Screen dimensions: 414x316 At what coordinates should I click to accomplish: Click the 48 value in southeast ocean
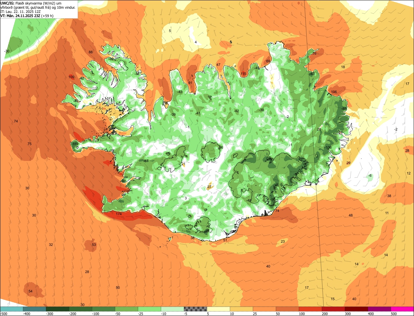click(351, 215)
